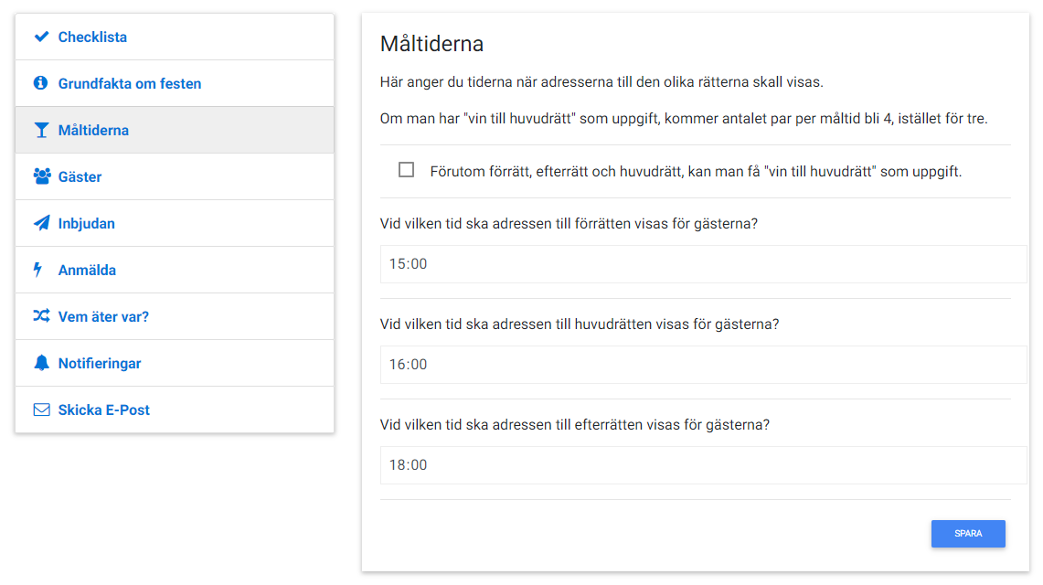Enable the "vin till huvudrätt" checkbox
Image resolution: width=1043 pixels, height=585 pixels.
[406, 170]
